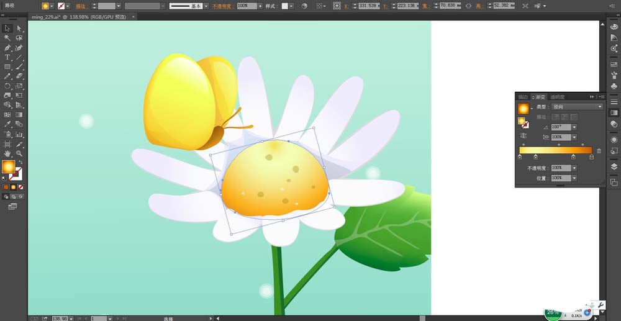Screen dimensions: 621x321
Task: Select the Eraser tool
Action: [19, 76]
